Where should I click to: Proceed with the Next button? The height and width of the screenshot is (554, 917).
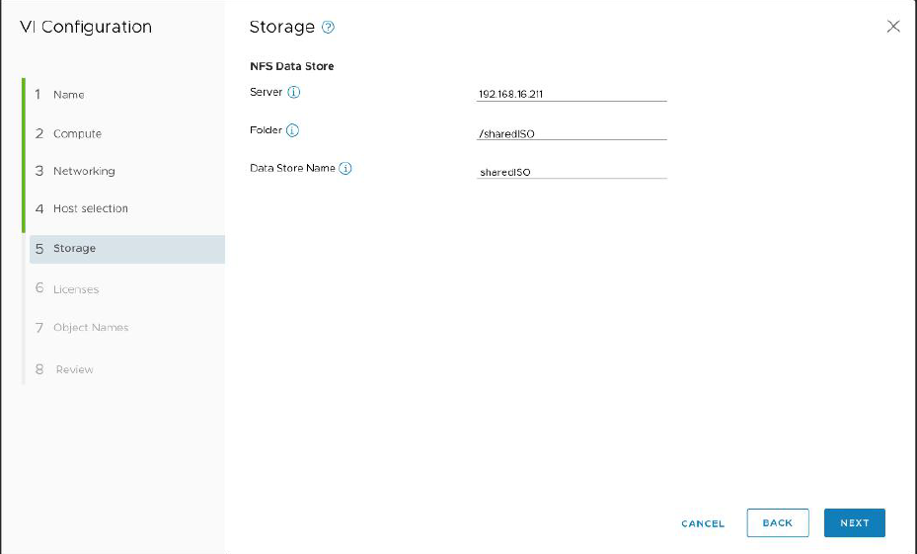(854, 523)
